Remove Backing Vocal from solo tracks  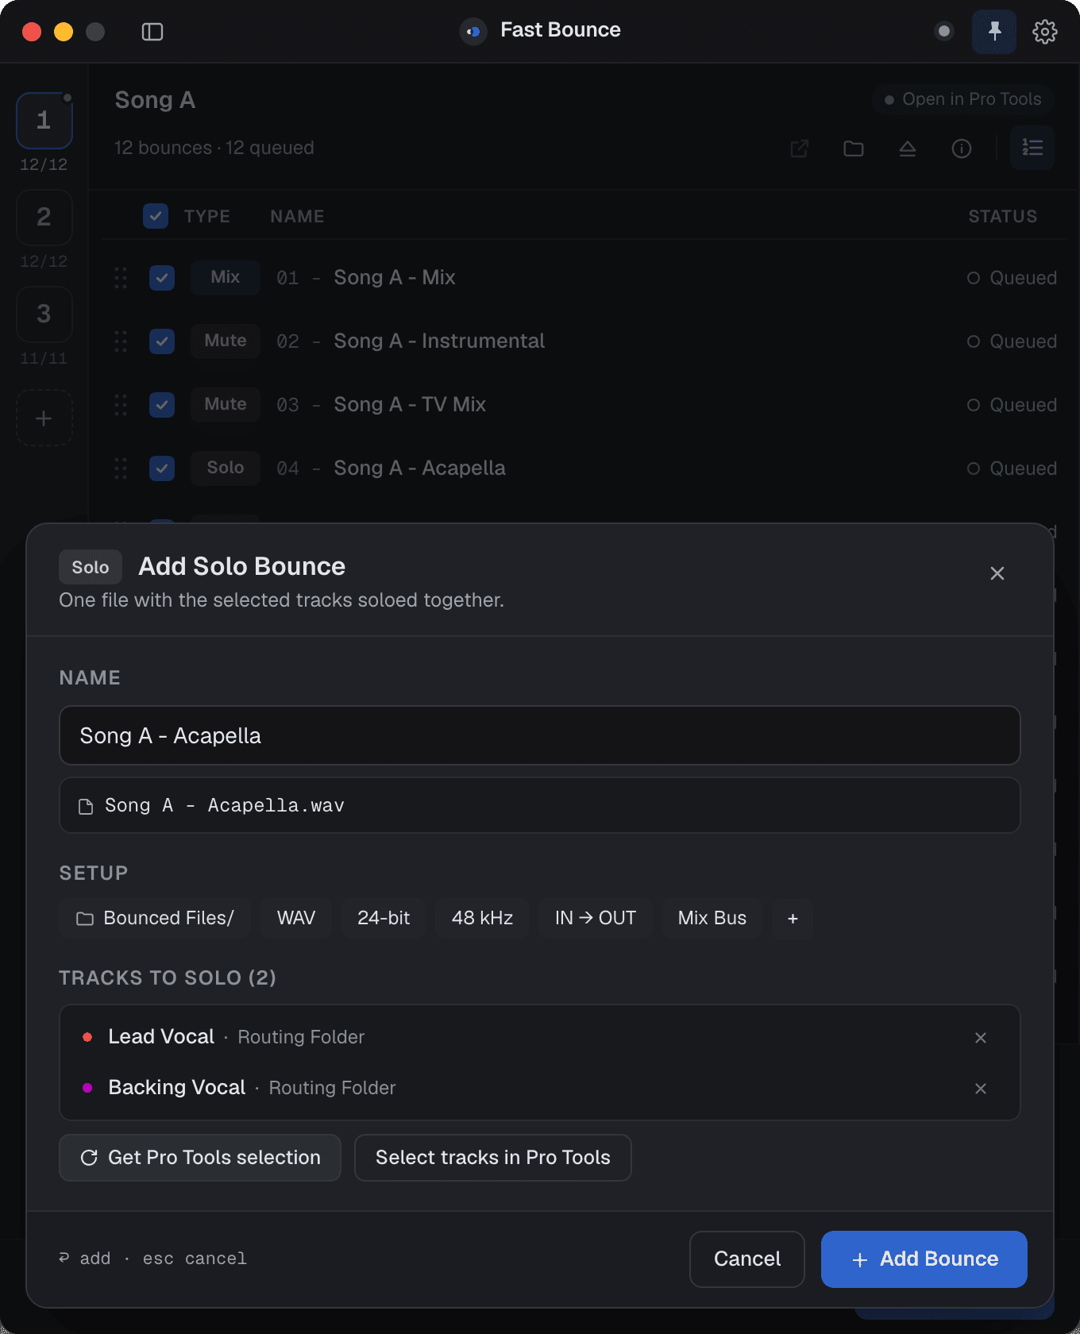(981, 1089)
